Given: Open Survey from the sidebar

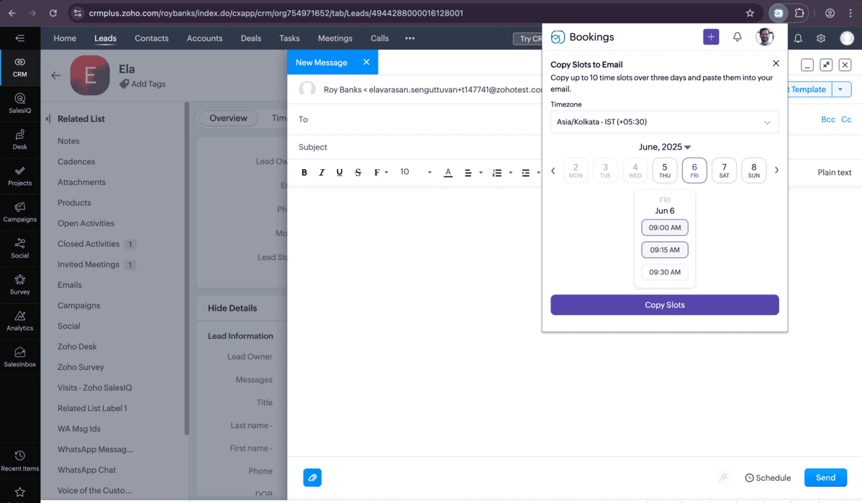Looking at the screenshot, I should (x=20, y=285).
